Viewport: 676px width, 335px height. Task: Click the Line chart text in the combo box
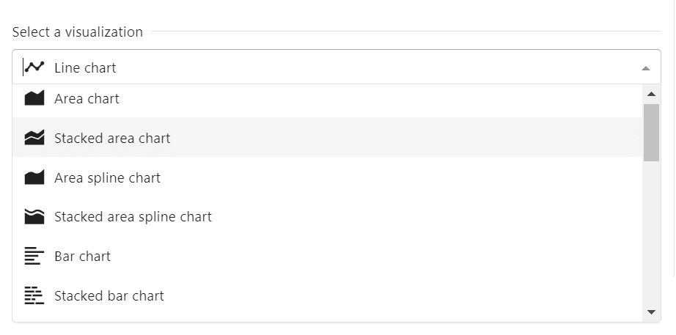[85, 67]
